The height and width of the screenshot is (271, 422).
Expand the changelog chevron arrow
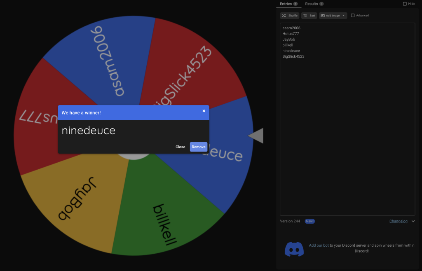(x=413, y=221)
